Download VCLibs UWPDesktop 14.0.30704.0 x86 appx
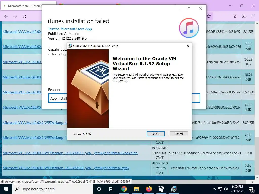Screen dimensions: 259x194 66,168
